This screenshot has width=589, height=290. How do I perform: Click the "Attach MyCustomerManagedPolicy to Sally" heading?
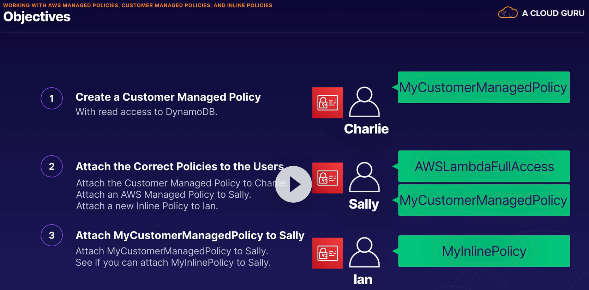point(190,235)
